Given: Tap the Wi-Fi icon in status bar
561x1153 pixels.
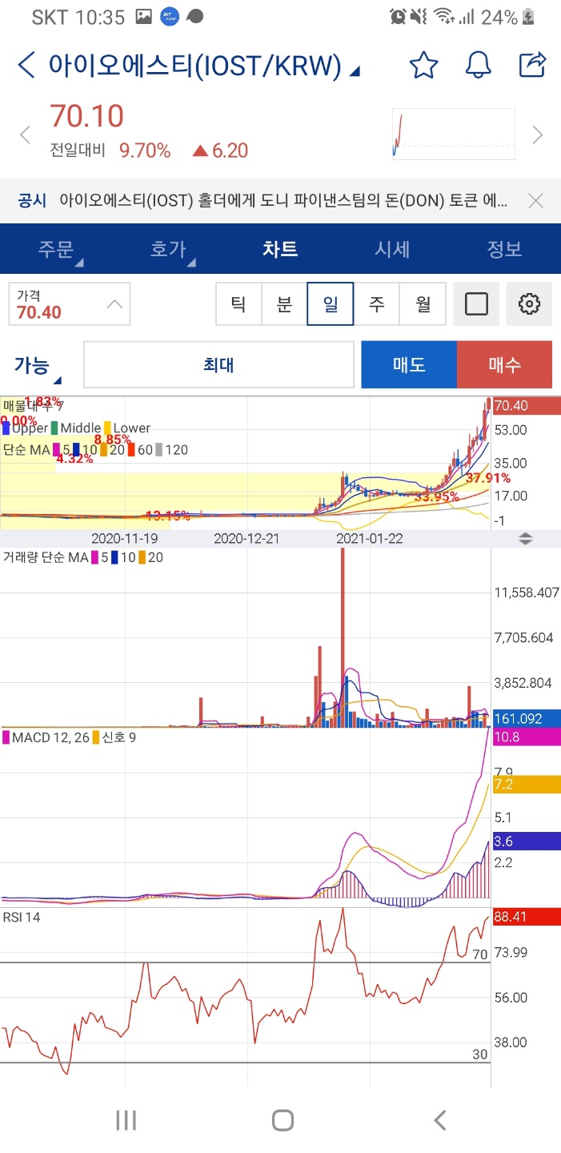Looking at the screenshot, I should 443,17.
